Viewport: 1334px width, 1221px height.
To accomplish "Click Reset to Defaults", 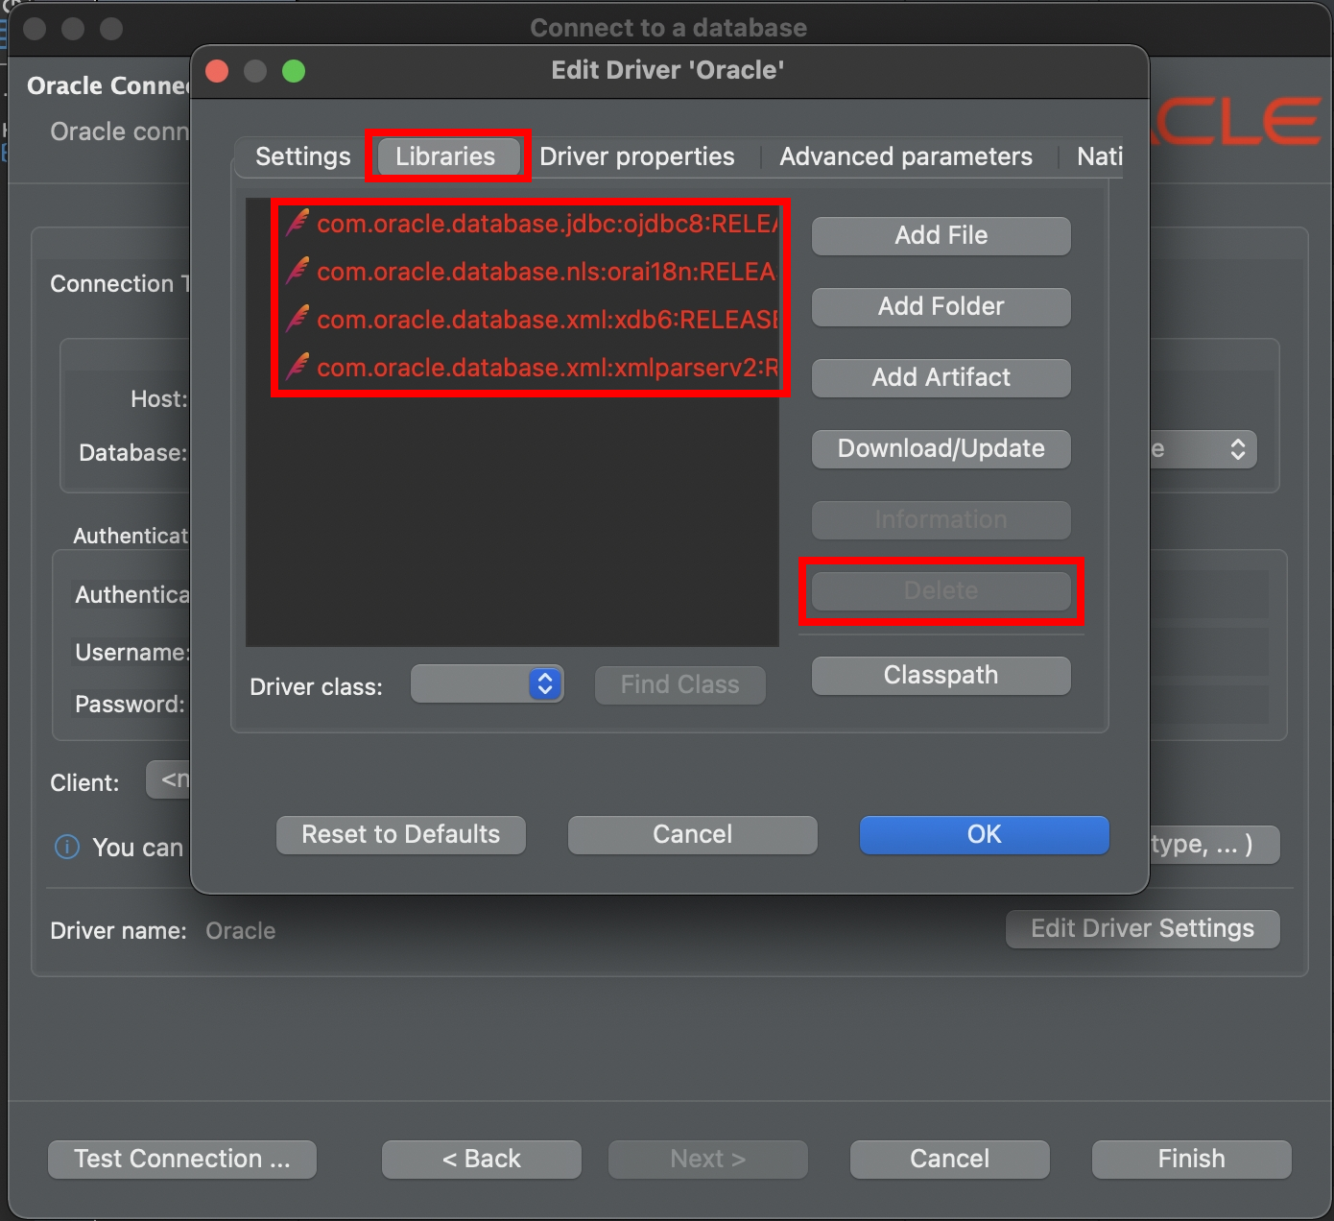I will click(401, 834).
